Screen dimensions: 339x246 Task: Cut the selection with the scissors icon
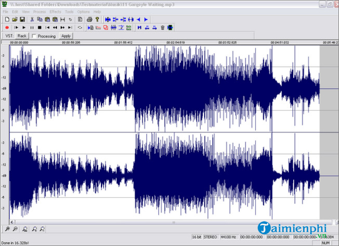coord(32,19)
